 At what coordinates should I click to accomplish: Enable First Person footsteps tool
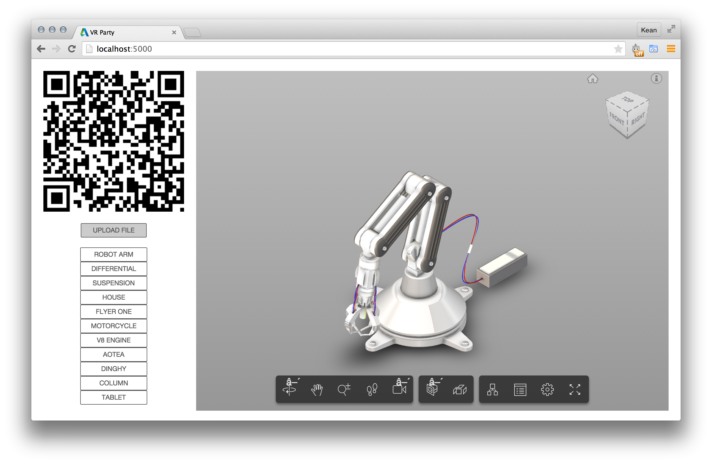372,390
